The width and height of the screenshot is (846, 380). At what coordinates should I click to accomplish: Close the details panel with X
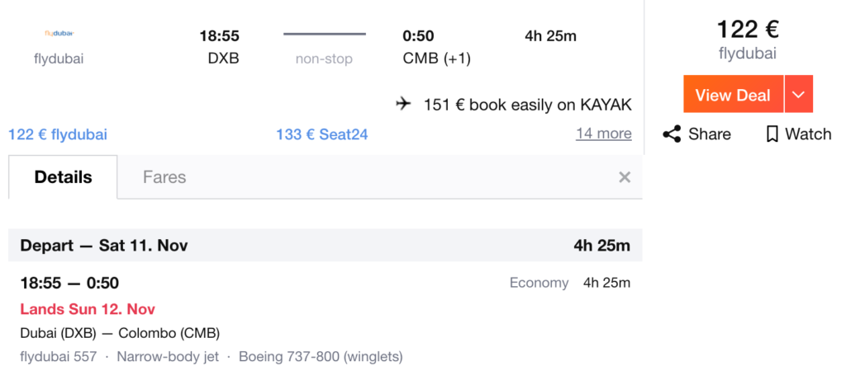625,177
